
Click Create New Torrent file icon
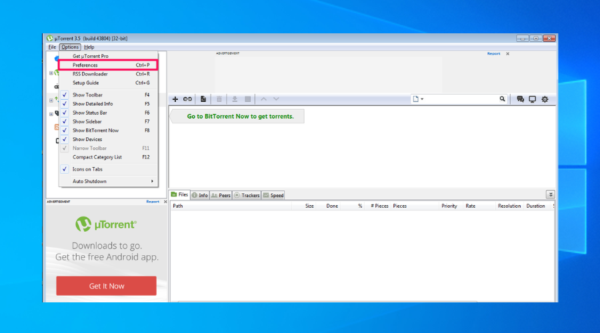[203, 99]
